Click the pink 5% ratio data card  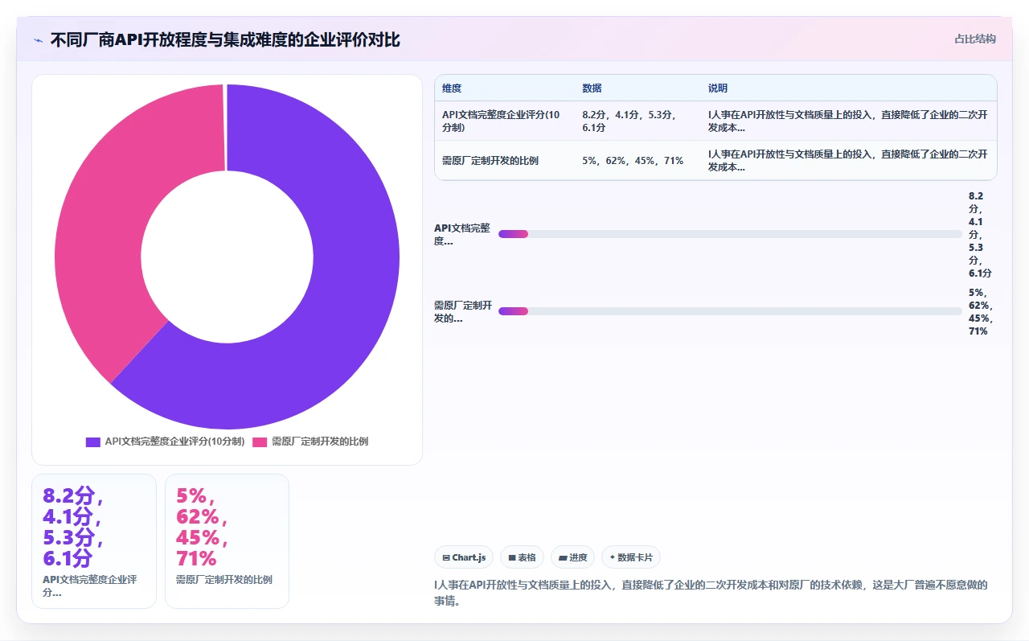[227, 541]
